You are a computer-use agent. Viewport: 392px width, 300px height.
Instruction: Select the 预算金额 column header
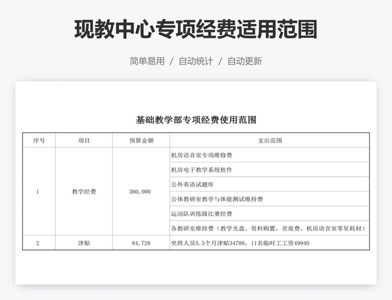click(141, 140)
